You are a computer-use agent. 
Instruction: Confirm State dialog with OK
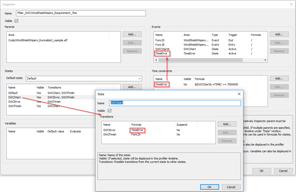coord(209,187)
